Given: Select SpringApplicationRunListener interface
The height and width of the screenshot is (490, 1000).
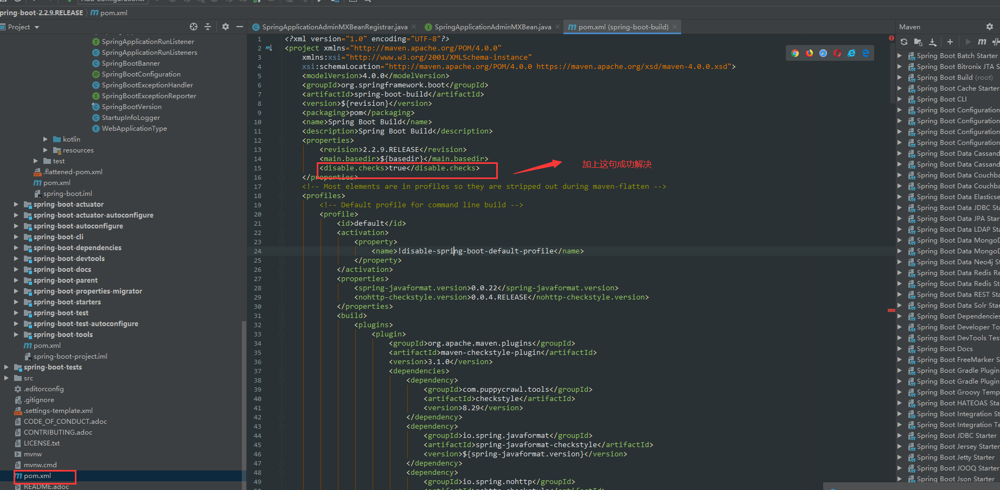Looking at the screenshot, I should (148, 42).
